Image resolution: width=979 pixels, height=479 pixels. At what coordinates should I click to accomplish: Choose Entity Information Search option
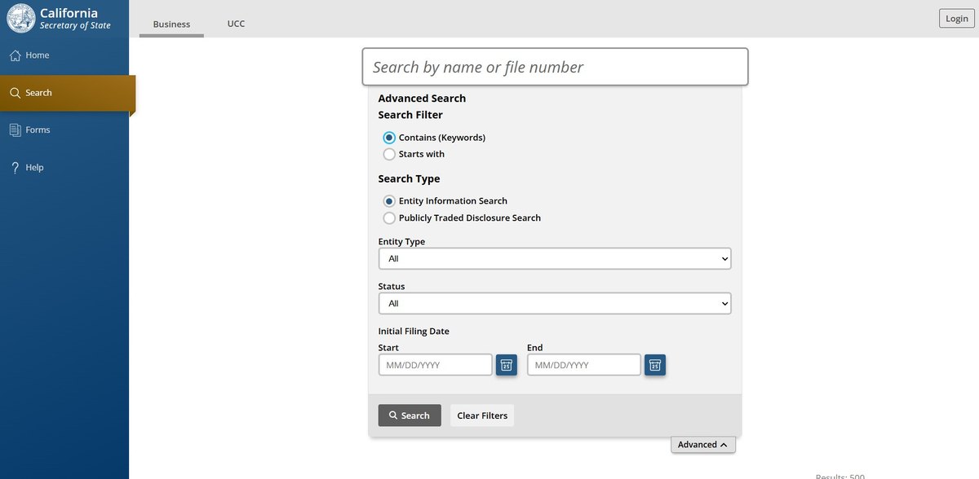coord(389,201)
